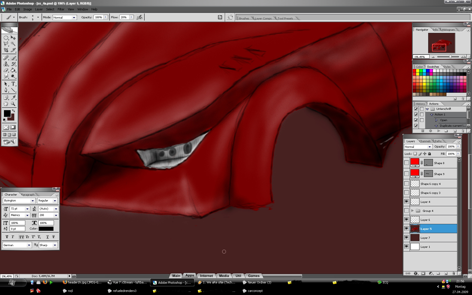Toggle the Action 1 item checkbox
This screenshot has width=472, height=295.
pyautogui.click(x=416, y=115)
